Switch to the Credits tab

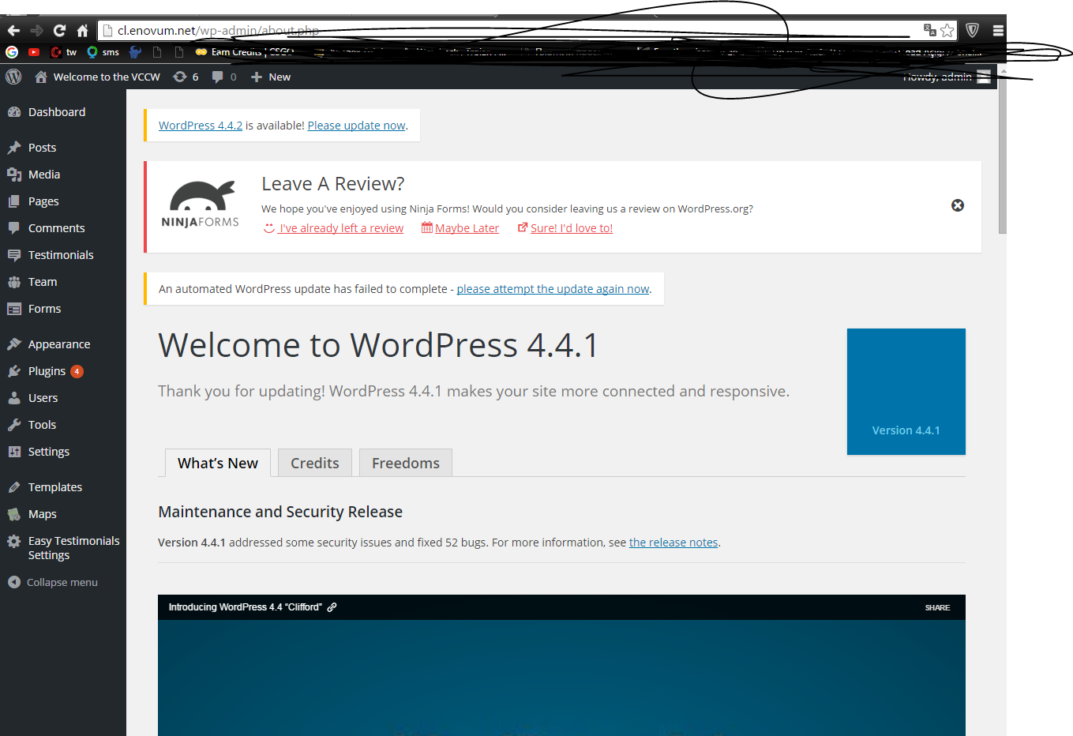pos(315,463)
